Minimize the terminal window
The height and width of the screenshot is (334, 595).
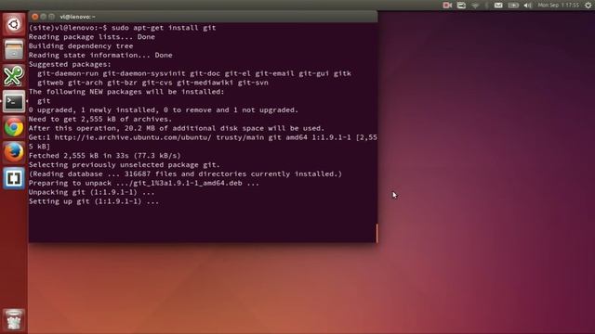click(x=44, y=17)
